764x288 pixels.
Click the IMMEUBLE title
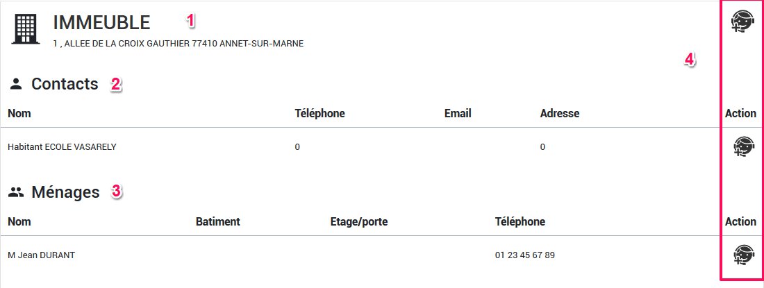(101, 22)
